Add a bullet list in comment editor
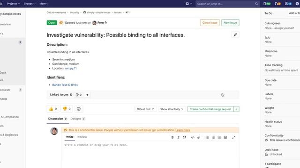This screenshot has width=300, height=168. [x=207, y=137]
